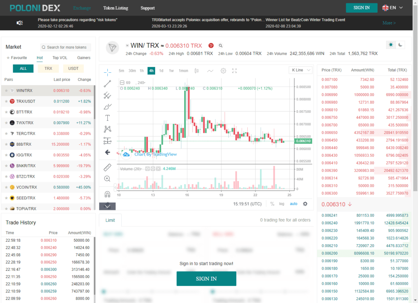Collapse the chart legend toggle box
This screenshot has height=303, width=418.
122,82
